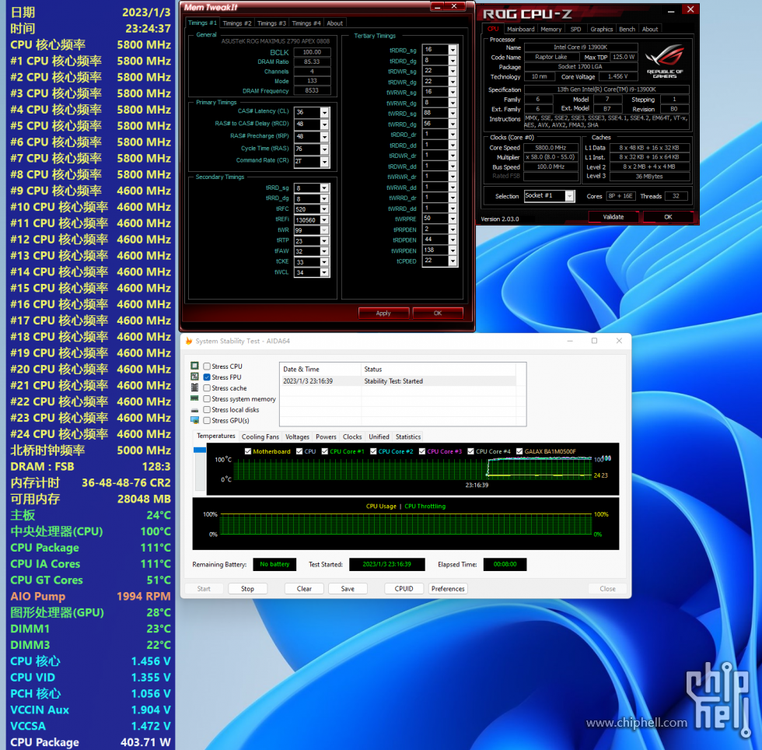Click Validate button in CPU-Z

pos(613,217)
